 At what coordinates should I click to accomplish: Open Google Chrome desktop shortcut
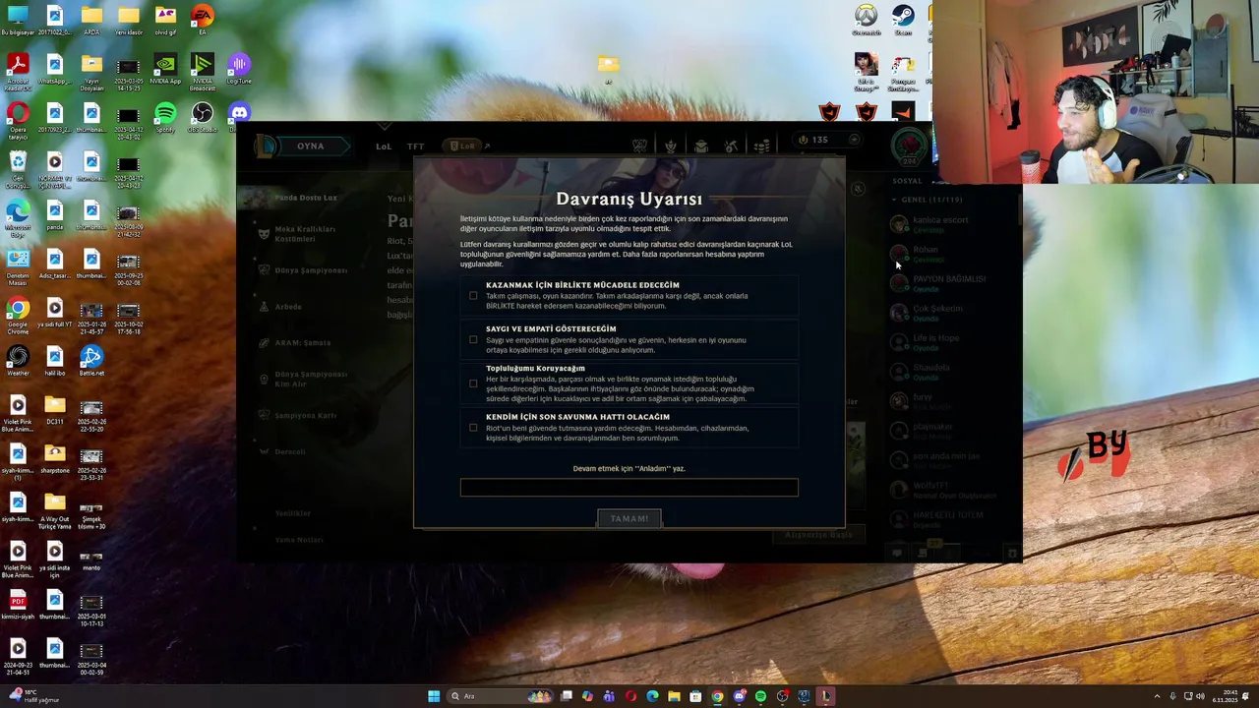[18, 317]
